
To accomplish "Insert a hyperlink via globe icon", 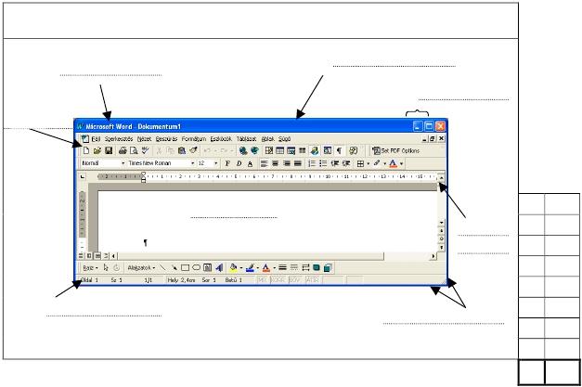I will (x=243, y=150).
